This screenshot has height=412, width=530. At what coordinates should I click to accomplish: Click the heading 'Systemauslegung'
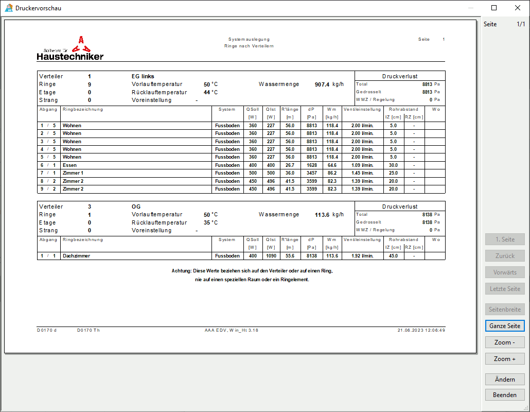click(249, 39)
